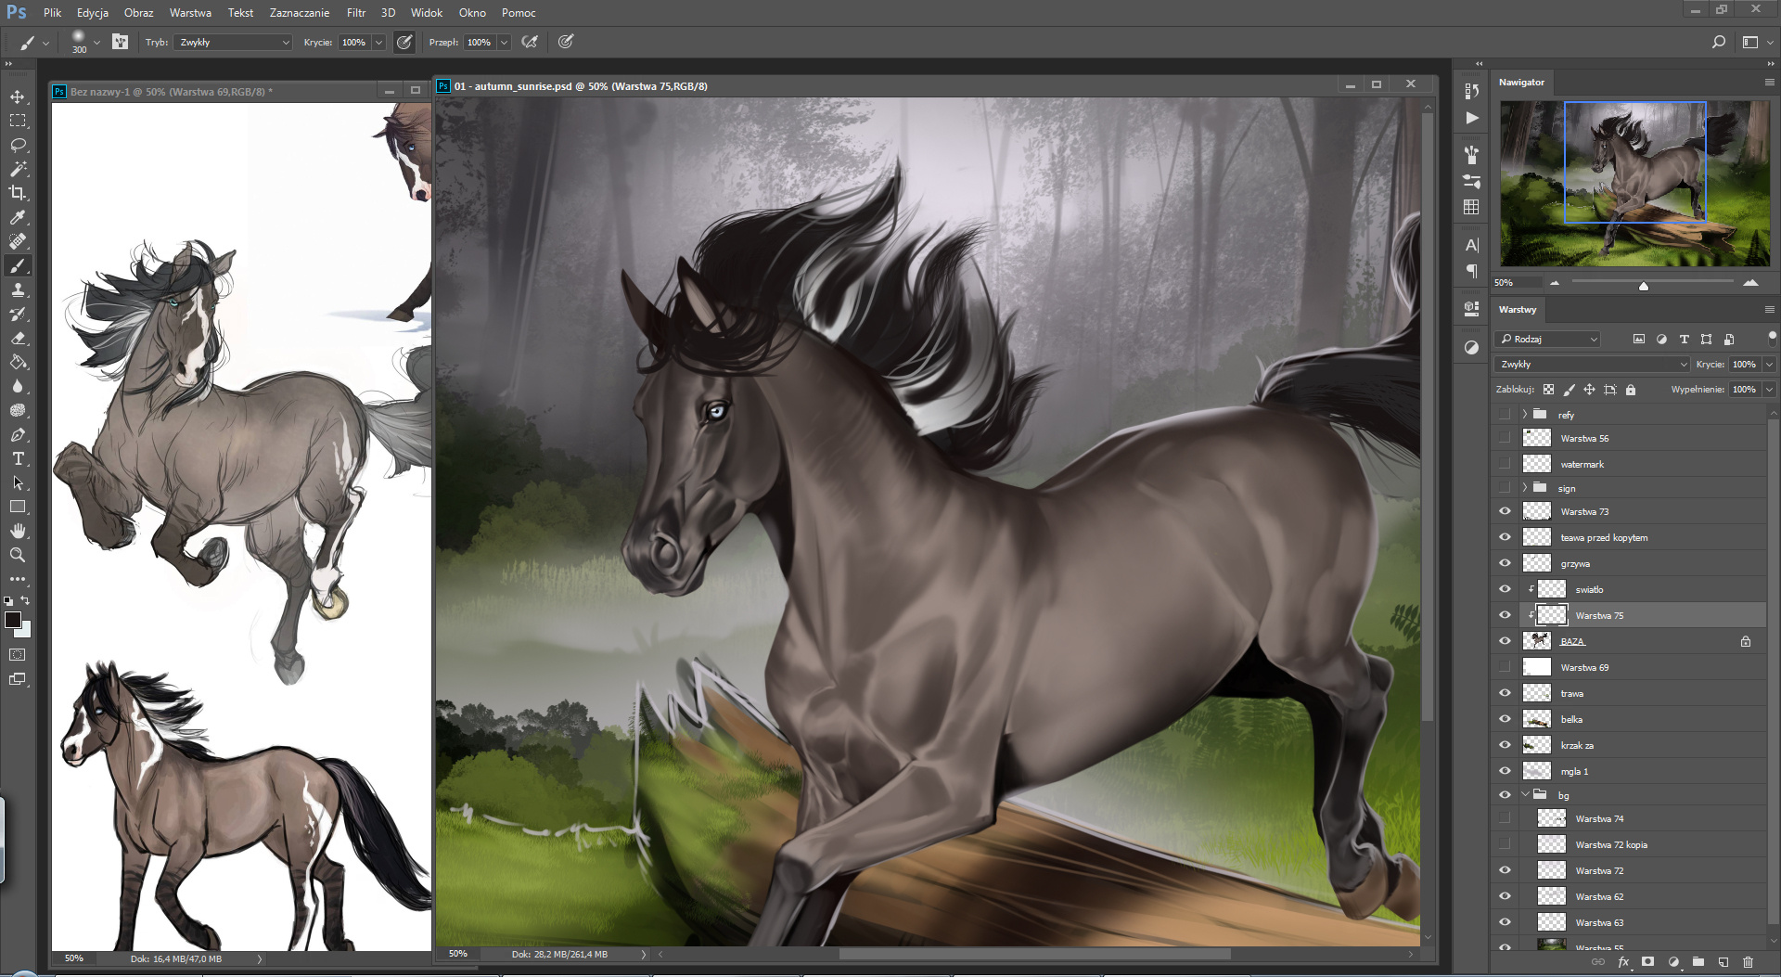Activate the Zoom tool
Image resolution: width=1781 pixels, height=977 pixels.
point(18,555)
